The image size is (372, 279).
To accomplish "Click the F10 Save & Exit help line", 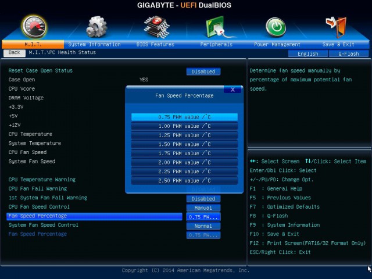I will click(x=274, y=234).
